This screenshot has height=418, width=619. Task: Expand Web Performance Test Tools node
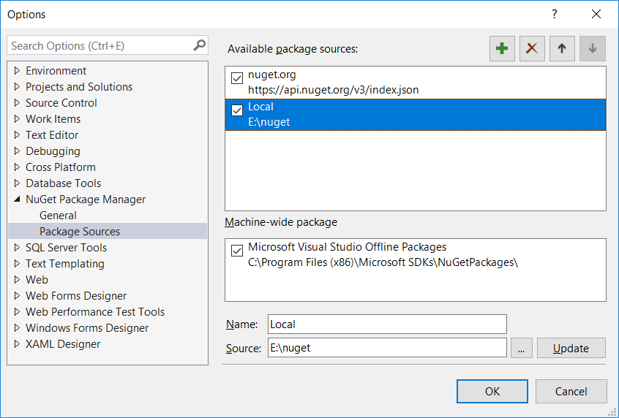pos(17,312)
